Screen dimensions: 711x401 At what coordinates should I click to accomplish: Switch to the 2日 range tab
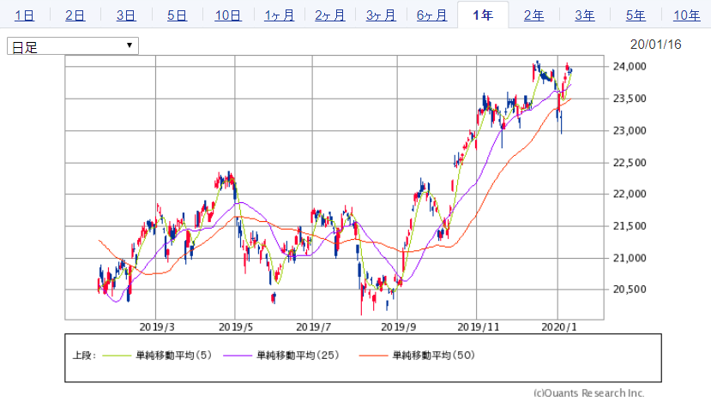75,15
